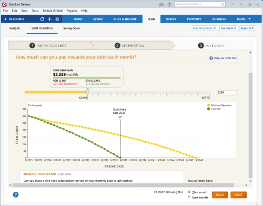The image size is (263, 206).
Task: Click the search magnifier icon
Action: [222, 4]
